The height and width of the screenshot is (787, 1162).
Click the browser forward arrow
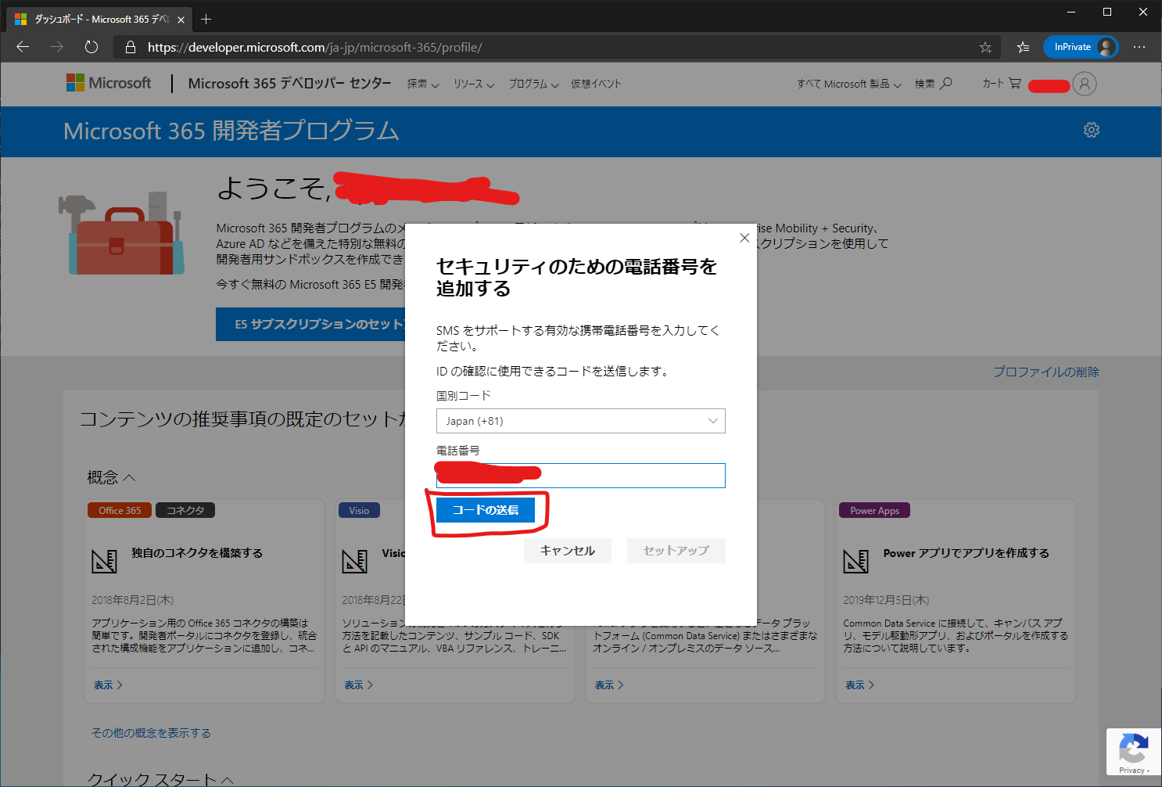point(57,47)
